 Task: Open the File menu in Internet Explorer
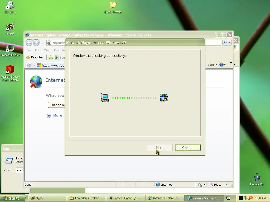click(x=29, y=50)
